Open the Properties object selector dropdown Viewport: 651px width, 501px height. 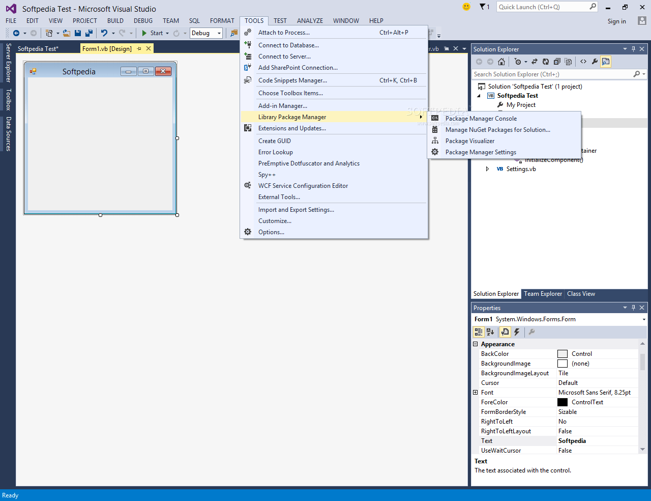click(x=644, y=319)
